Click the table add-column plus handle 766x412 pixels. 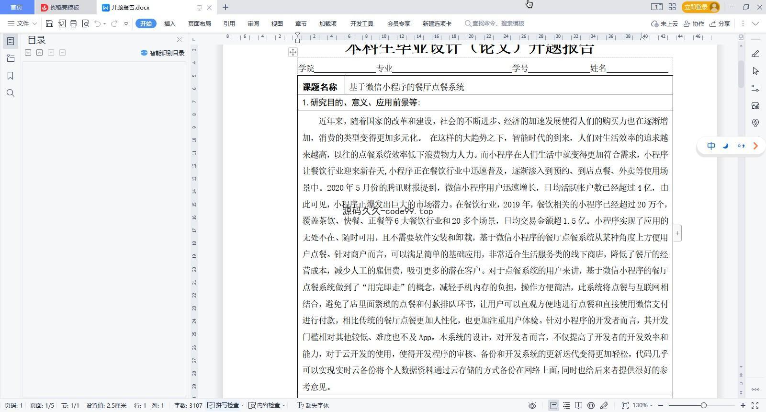(x=677, y=233)
